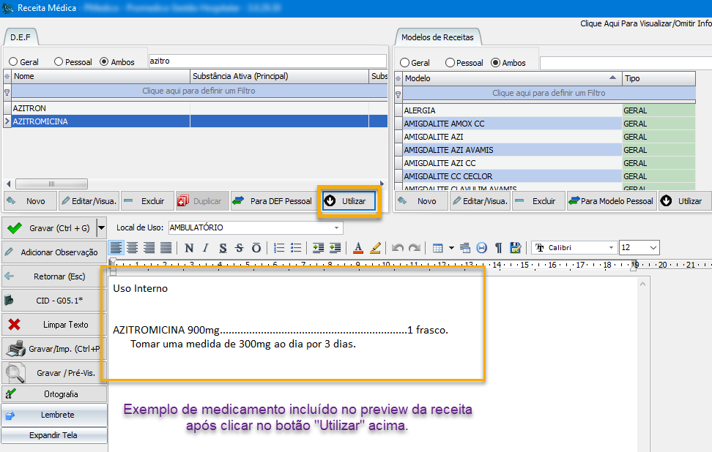This screenshot has height=452, width=712.
Task: Click the justify text alignment icon
Action: click(x=166, y=248)
